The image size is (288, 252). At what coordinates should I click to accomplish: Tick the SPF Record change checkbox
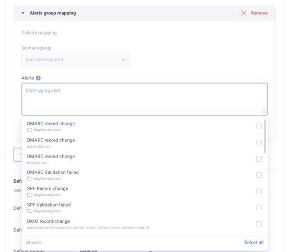click(259, 191)
